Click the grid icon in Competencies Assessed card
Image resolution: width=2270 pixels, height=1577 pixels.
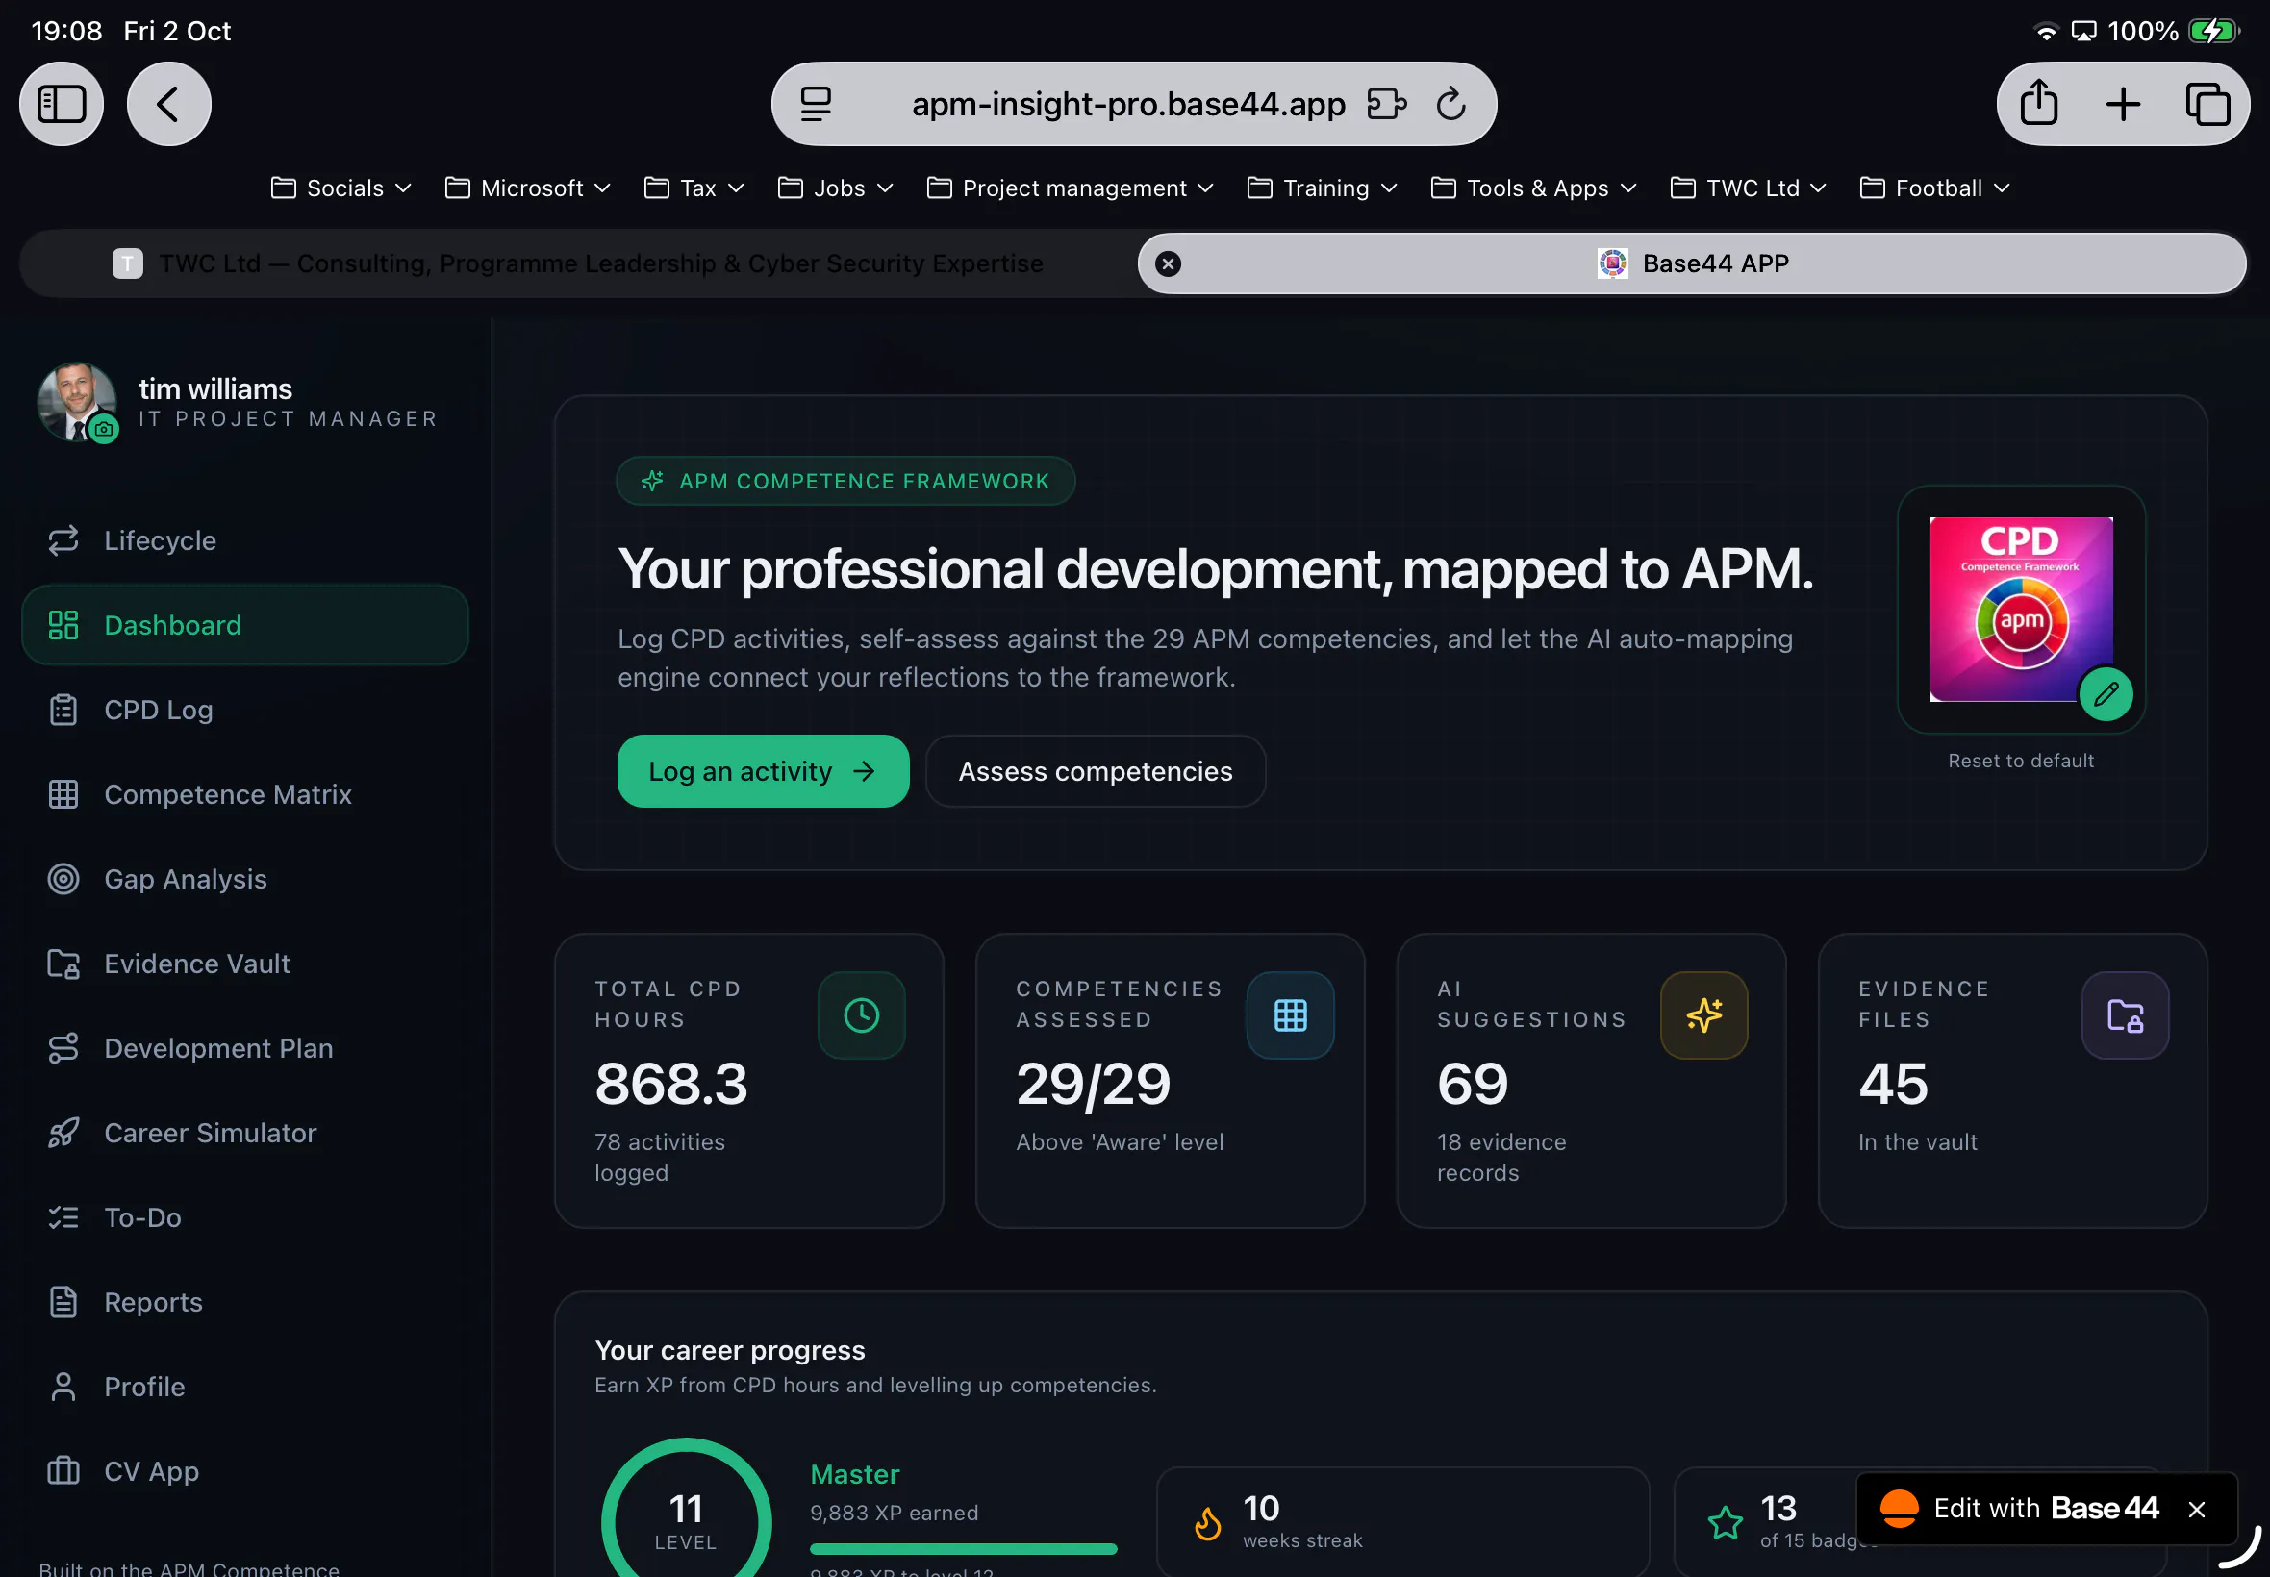[x=1291, y=1014]
